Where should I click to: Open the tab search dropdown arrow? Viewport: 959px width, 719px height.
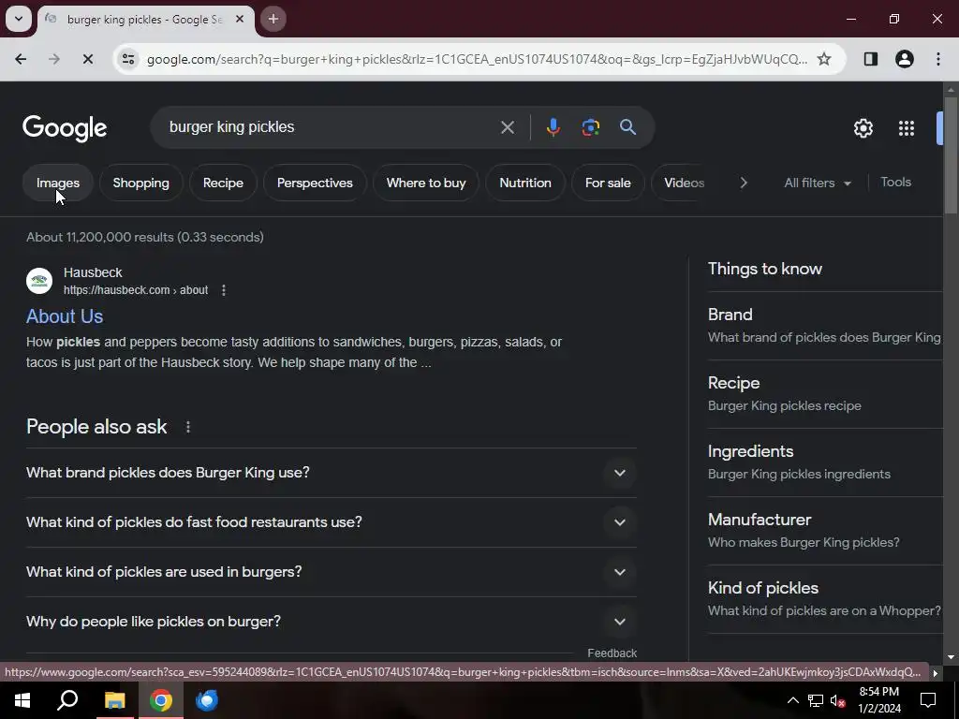coord(19,19)
